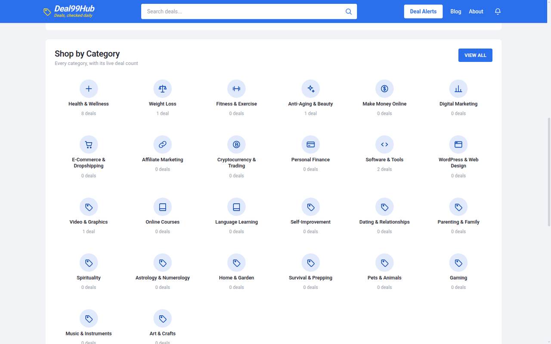This screenshot has height=344, width=551.
Task: Focus the Search deals input field
Action: tap(249, 12)
